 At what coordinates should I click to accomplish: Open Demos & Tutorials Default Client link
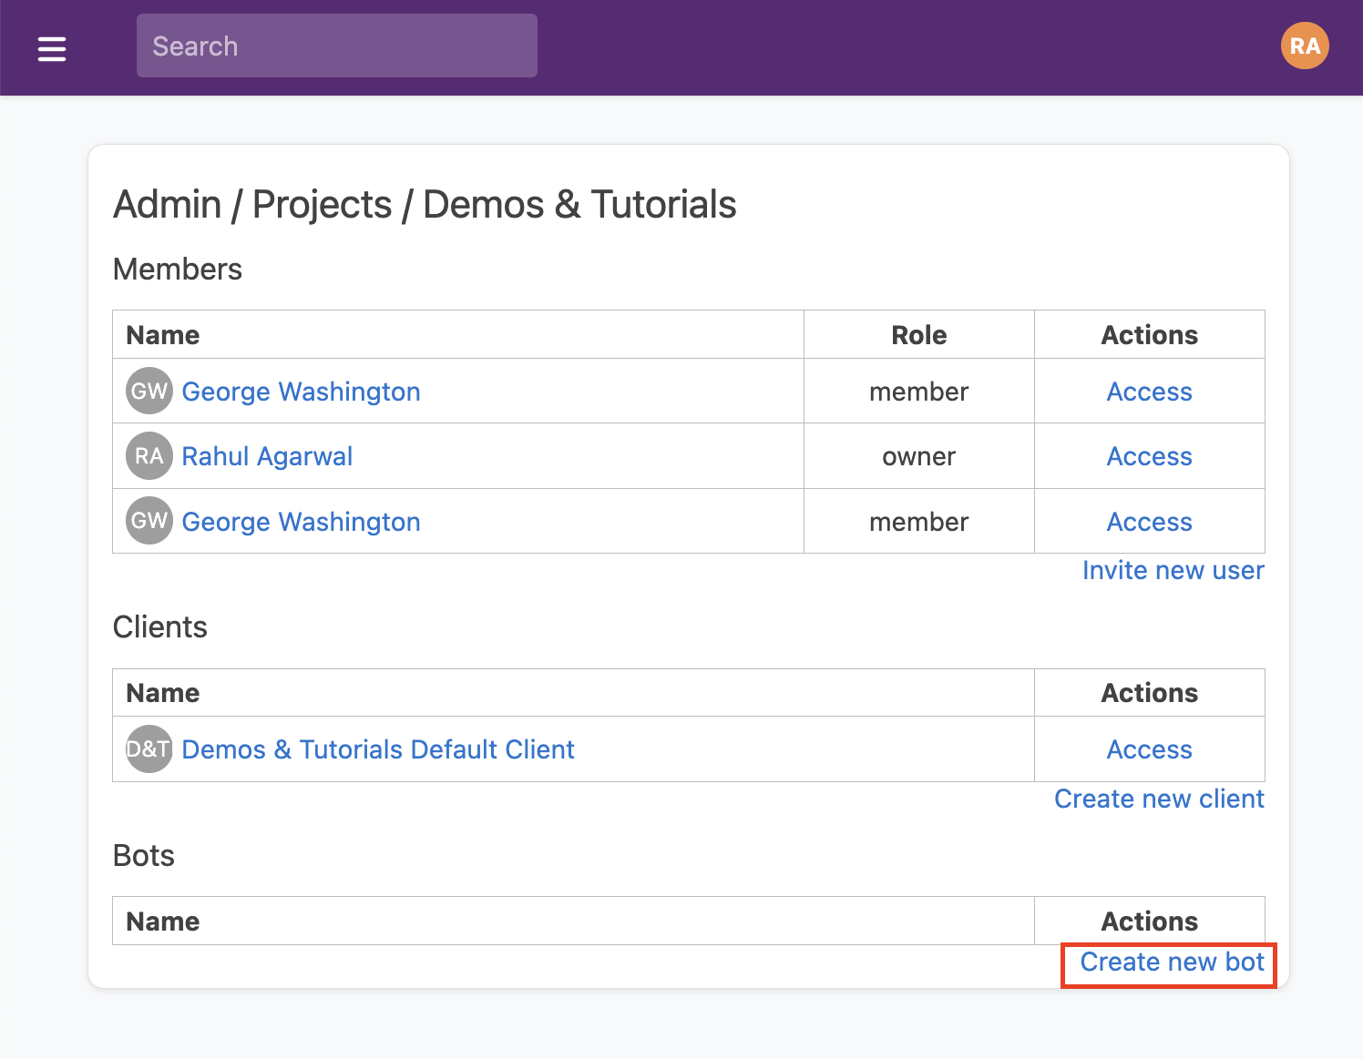[378, 749]
